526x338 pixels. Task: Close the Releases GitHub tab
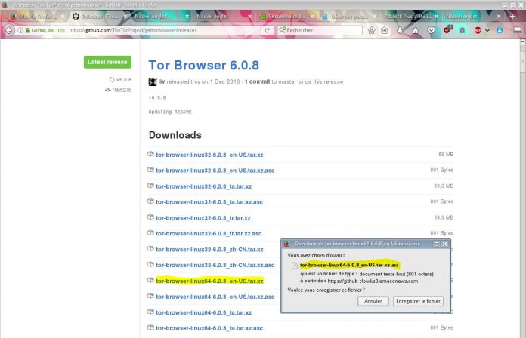click(x=125, y=16)
